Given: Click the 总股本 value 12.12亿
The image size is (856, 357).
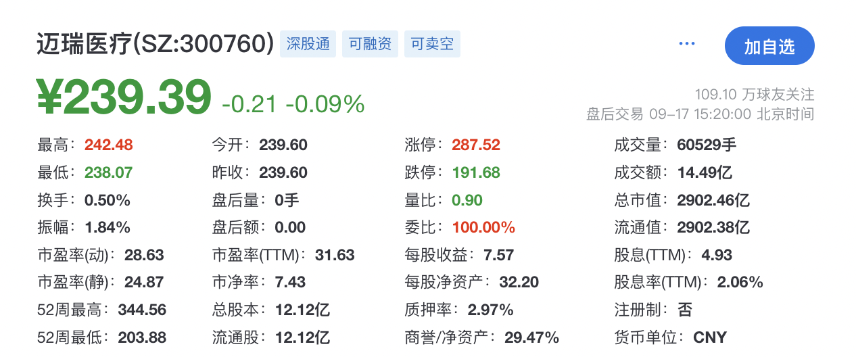Looking at the screenshot, I should point(302,310).
